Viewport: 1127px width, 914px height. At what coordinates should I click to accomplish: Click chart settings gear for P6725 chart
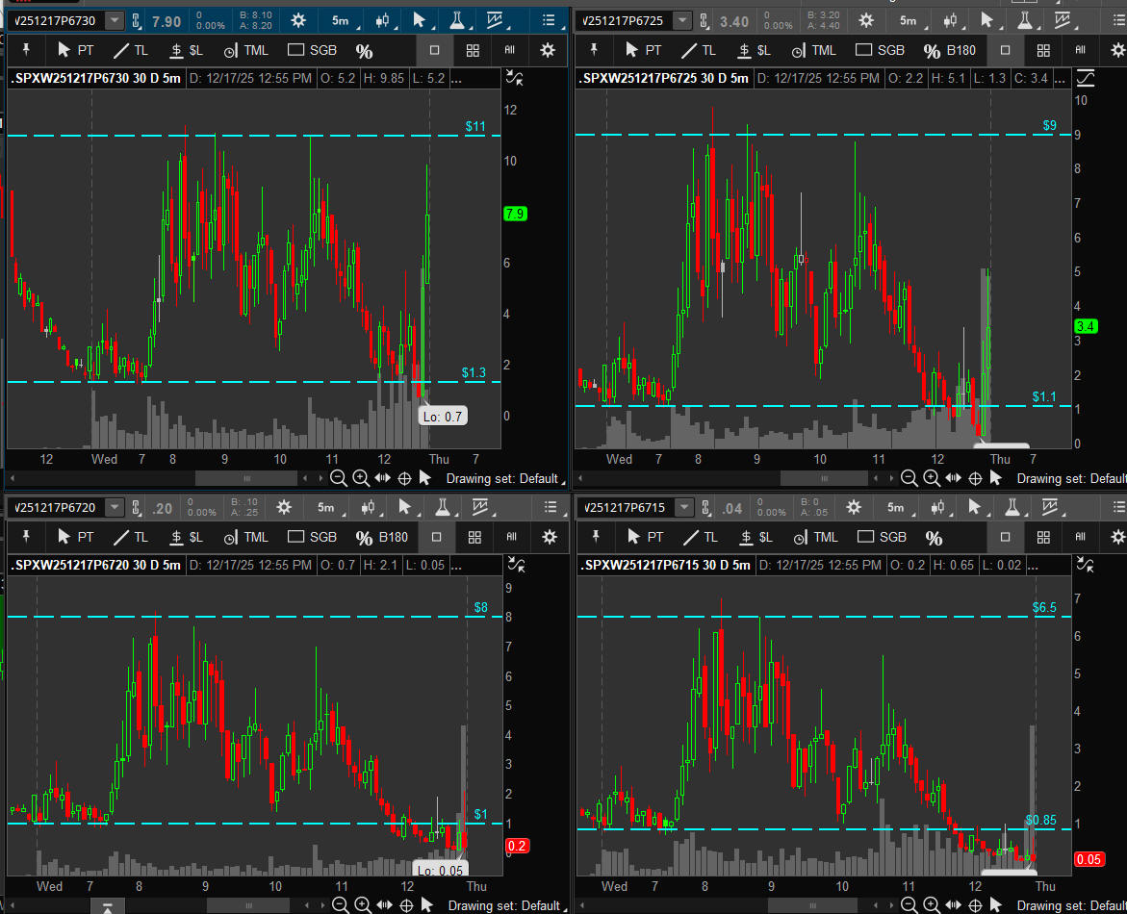click(866, 20)
